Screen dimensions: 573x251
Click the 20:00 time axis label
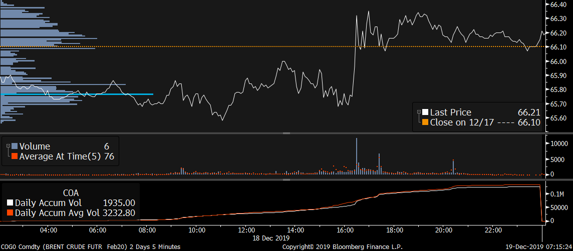(x=443, y=230)
